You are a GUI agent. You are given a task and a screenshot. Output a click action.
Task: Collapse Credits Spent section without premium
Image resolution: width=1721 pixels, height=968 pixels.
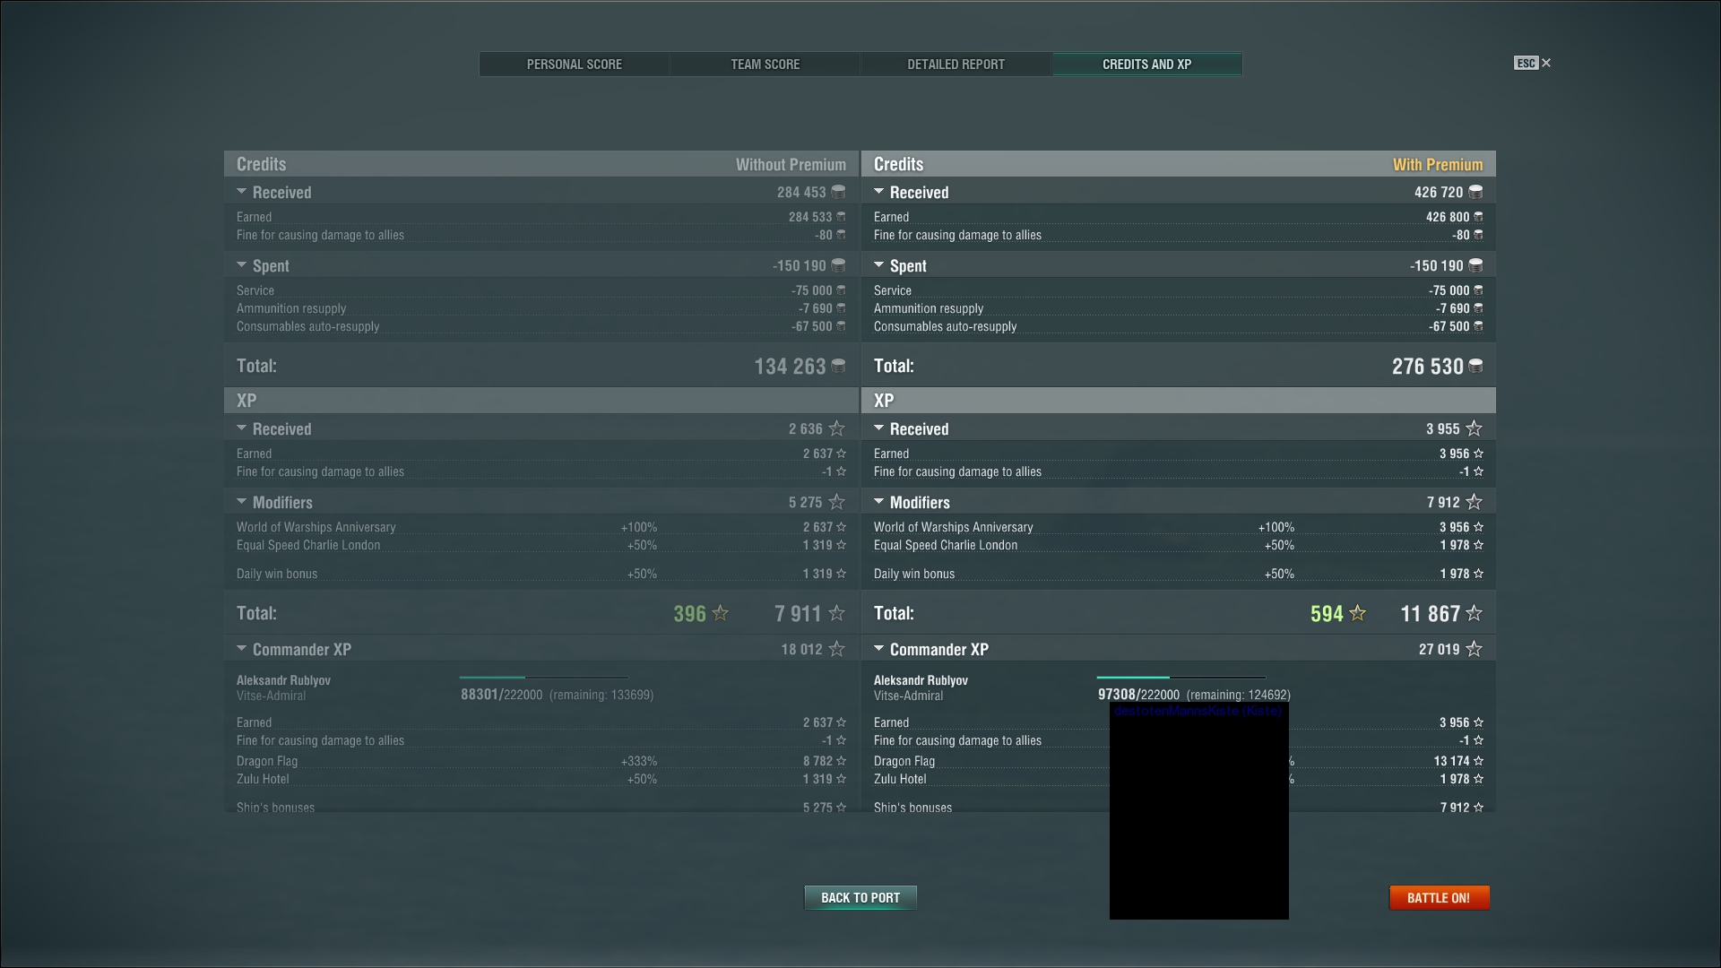click(x=241, y=265)
